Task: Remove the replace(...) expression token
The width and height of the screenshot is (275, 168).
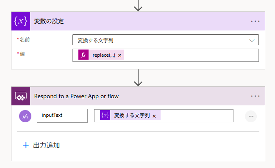Action: [119, 55]
